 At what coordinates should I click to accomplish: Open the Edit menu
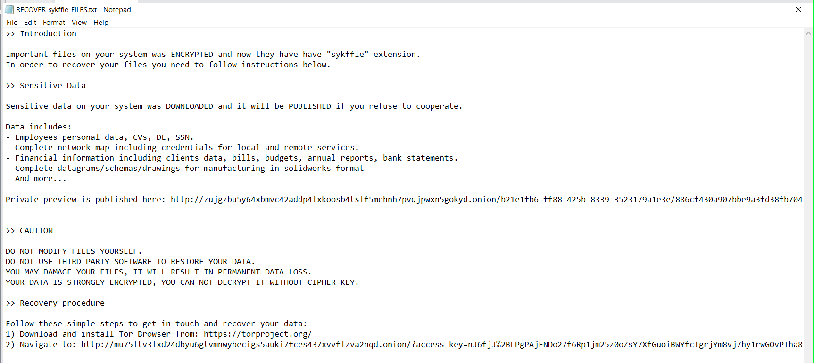pyautogui.click(x=30, y=23)
